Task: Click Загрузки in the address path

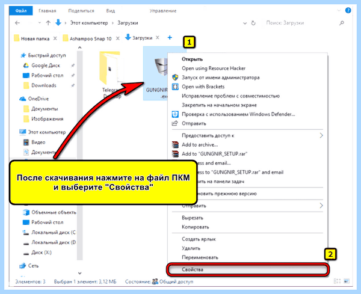Action: click(x=128, y=23)
